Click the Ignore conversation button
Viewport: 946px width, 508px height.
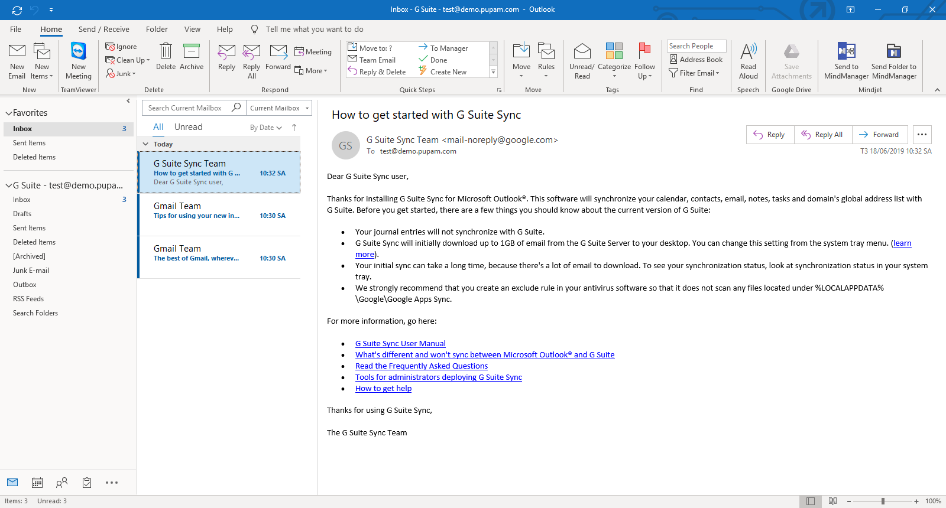pyautogui.click(x=121, y=47)
